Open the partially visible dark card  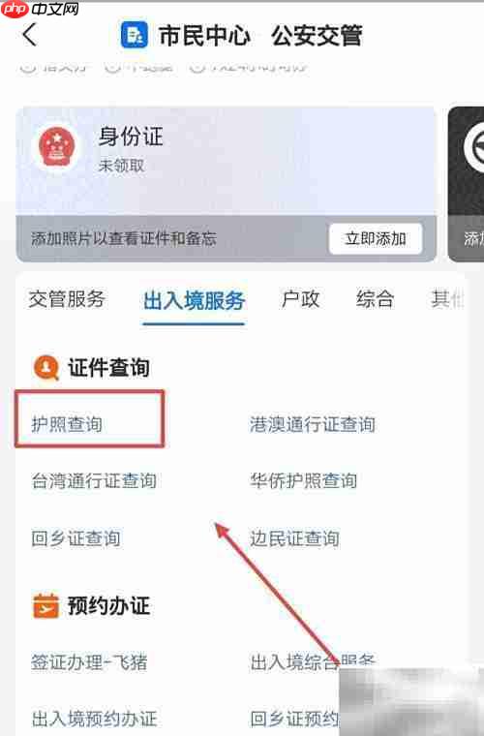tap(467, 184)
